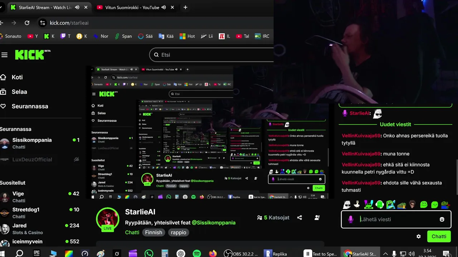458x257 pixels.
Task: Open the emoji picker smiley
Action: click(442, 219)
